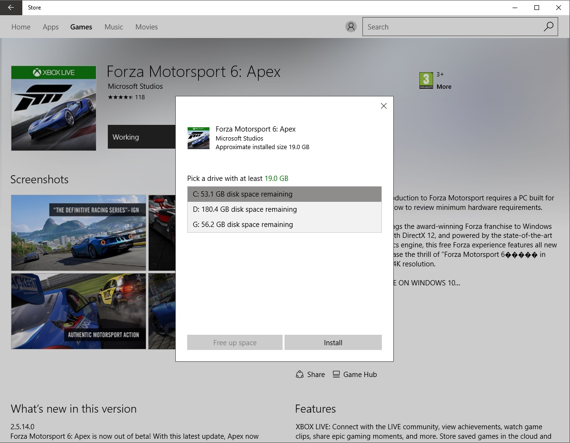The height and width of the screenshot is (443, 570).
Task: Open the Home tab
Action: coord(21,27)
